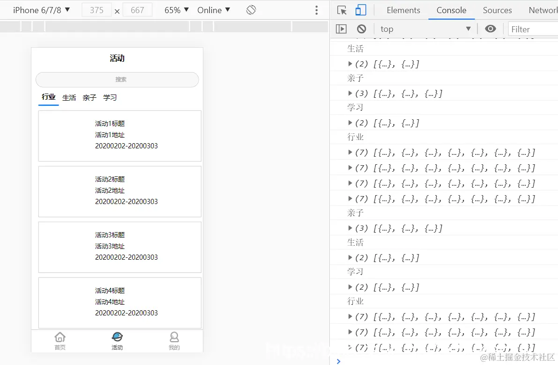Activate the inspect element picker icon
The height and width of the screenshot is (365, 558).
click(x=342, y=10)
